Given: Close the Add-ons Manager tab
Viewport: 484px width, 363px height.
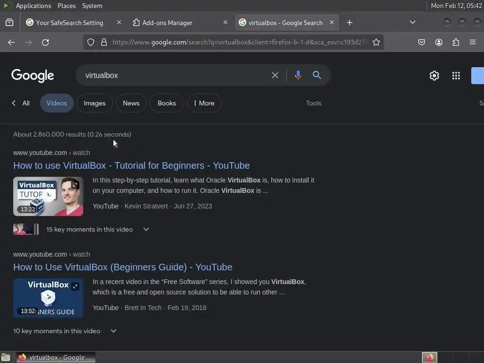Looking at the screenshot, I should click(225, 23).
